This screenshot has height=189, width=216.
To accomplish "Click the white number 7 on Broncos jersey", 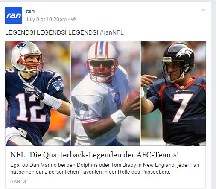I will tap(182, 108).
